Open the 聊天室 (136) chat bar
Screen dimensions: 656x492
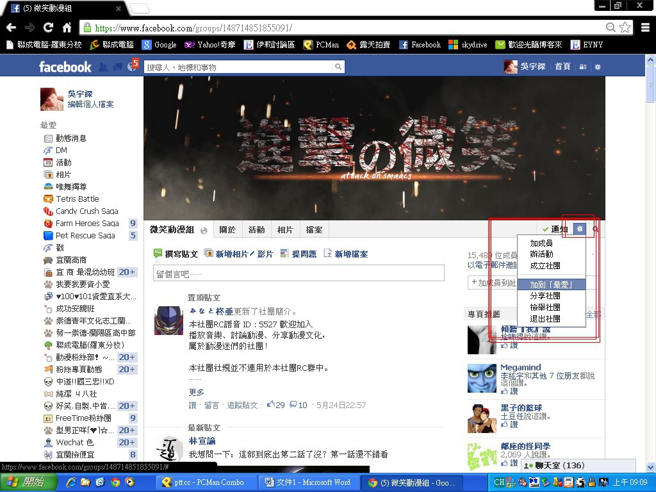tap(578, 465)
